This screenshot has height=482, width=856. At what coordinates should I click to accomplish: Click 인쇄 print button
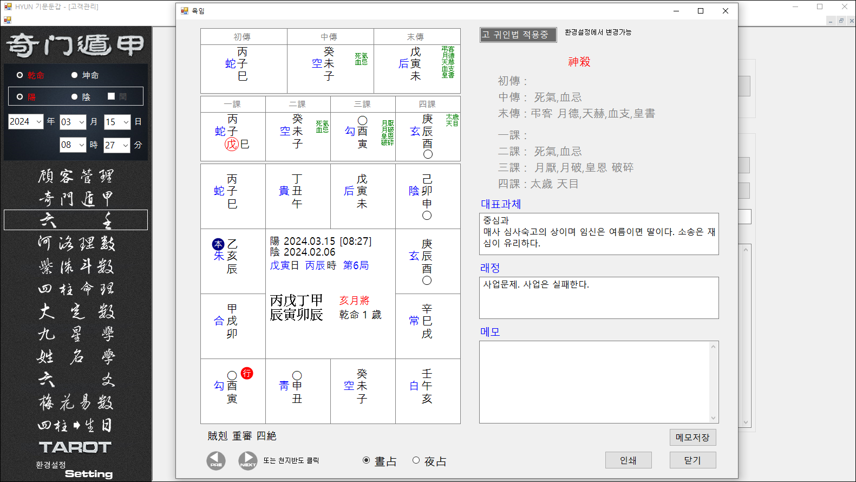click(628, 460)
